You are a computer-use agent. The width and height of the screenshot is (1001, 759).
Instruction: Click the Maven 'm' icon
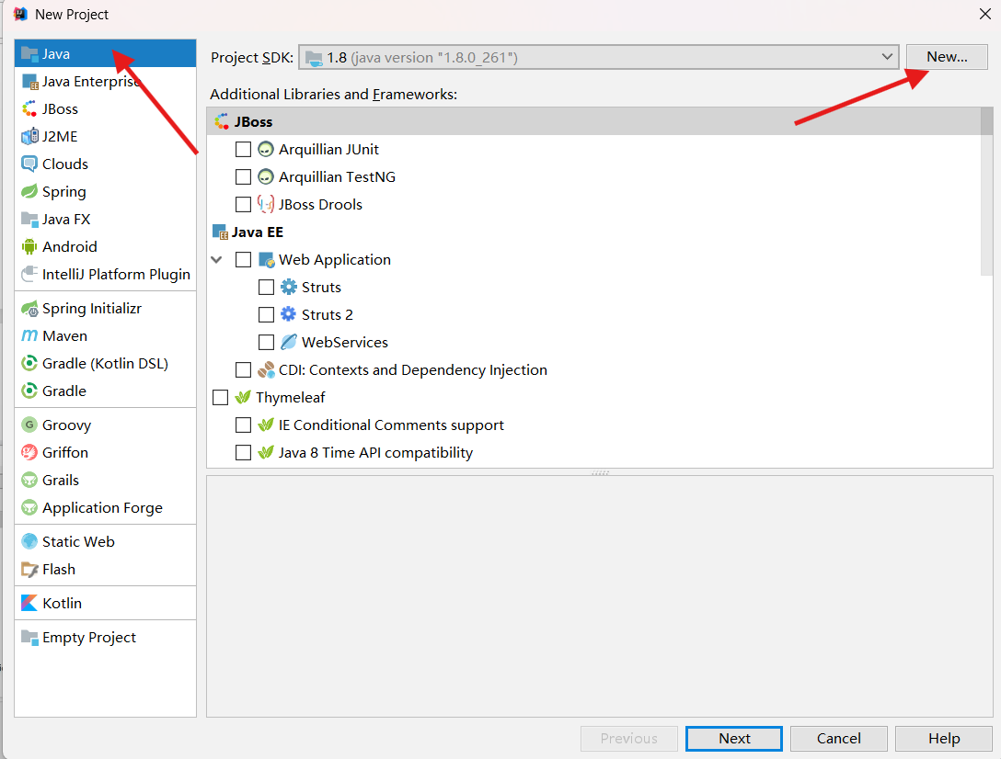coord(29,336)
